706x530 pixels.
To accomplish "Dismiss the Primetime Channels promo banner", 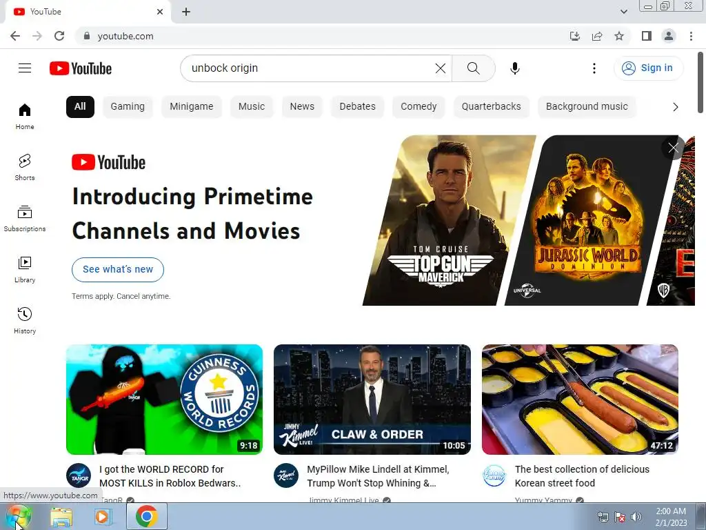I will click(x=673, y=148).
